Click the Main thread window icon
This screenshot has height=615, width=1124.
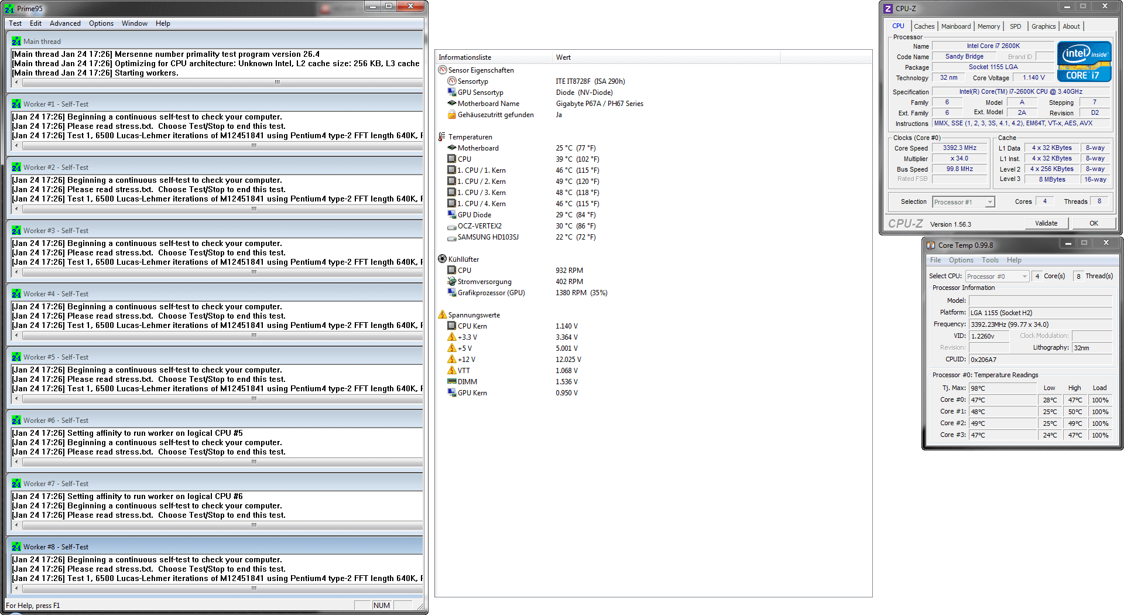click(16, 42)
